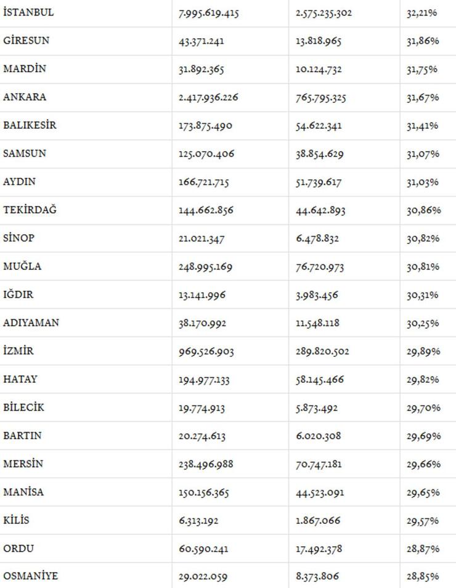The height and width of the screenshot is (588, 456).
Task: Click the GİRESUN city name
Action: [26, 41]
